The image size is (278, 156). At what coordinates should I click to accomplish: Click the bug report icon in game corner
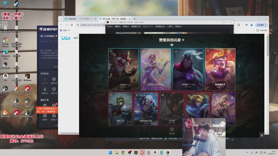click(262, 135)
